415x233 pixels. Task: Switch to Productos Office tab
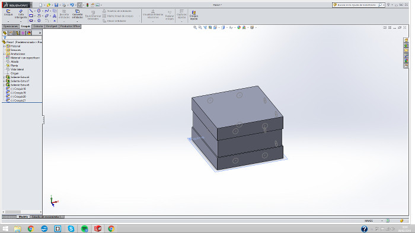pyautogui.click(x=70, y=27)
